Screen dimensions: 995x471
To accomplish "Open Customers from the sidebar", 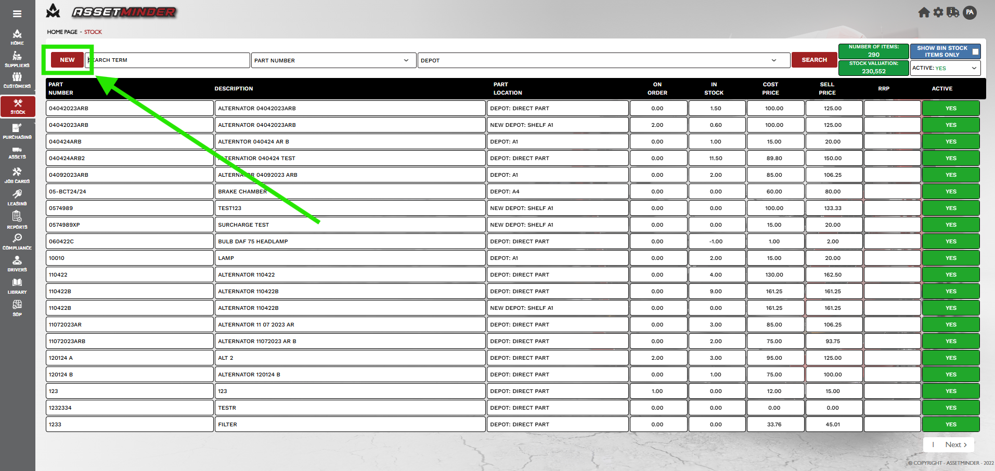I will (17, 80).
